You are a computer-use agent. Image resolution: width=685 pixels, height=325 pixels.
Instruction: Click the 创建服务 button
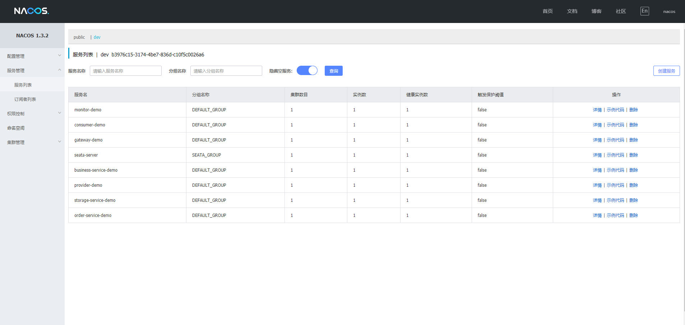[666, 71]
